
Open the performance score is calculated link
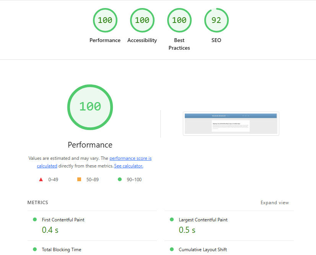pyautogui.click(x=130, y=158)
